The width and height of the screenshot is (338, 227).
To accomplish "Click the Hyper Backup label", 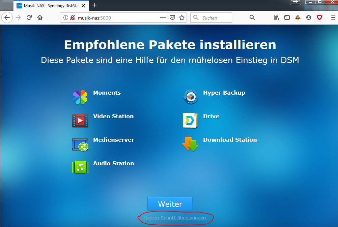I will click(224, 93).
